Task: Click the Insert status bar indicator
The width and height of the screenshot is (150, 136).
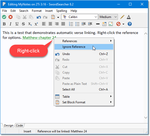Action: tap(27, 131)
